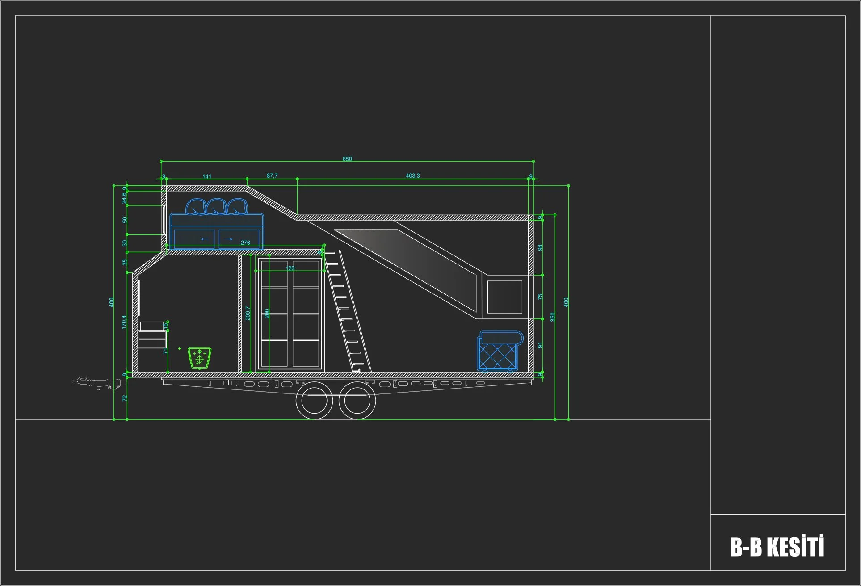This screenshot has width=861, height=586.
Task: Select the right-pointing arrow on sofa drawer
Action: point(229,239)
